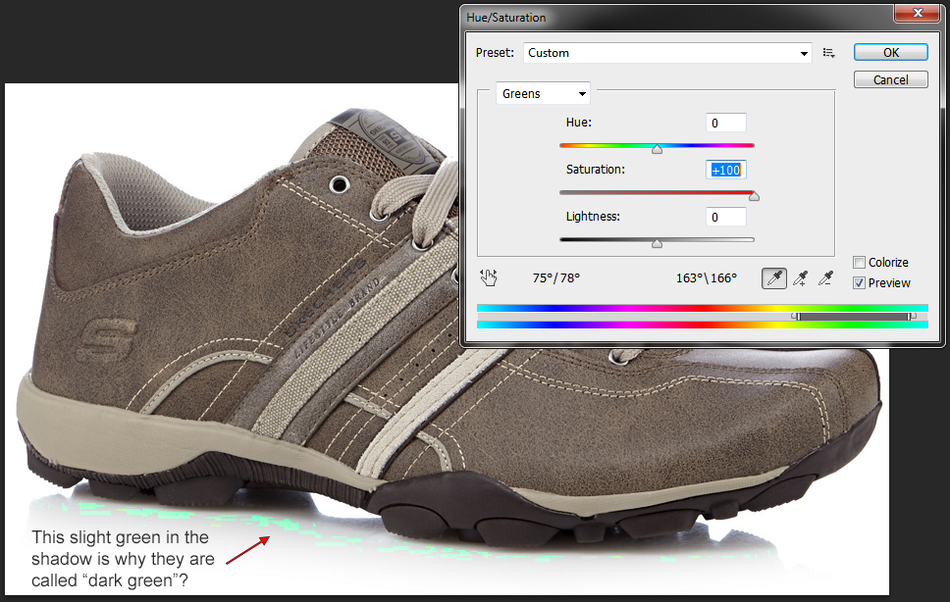950x602 pixels.
Task: Click the OK button
Action: pos(891,53)
